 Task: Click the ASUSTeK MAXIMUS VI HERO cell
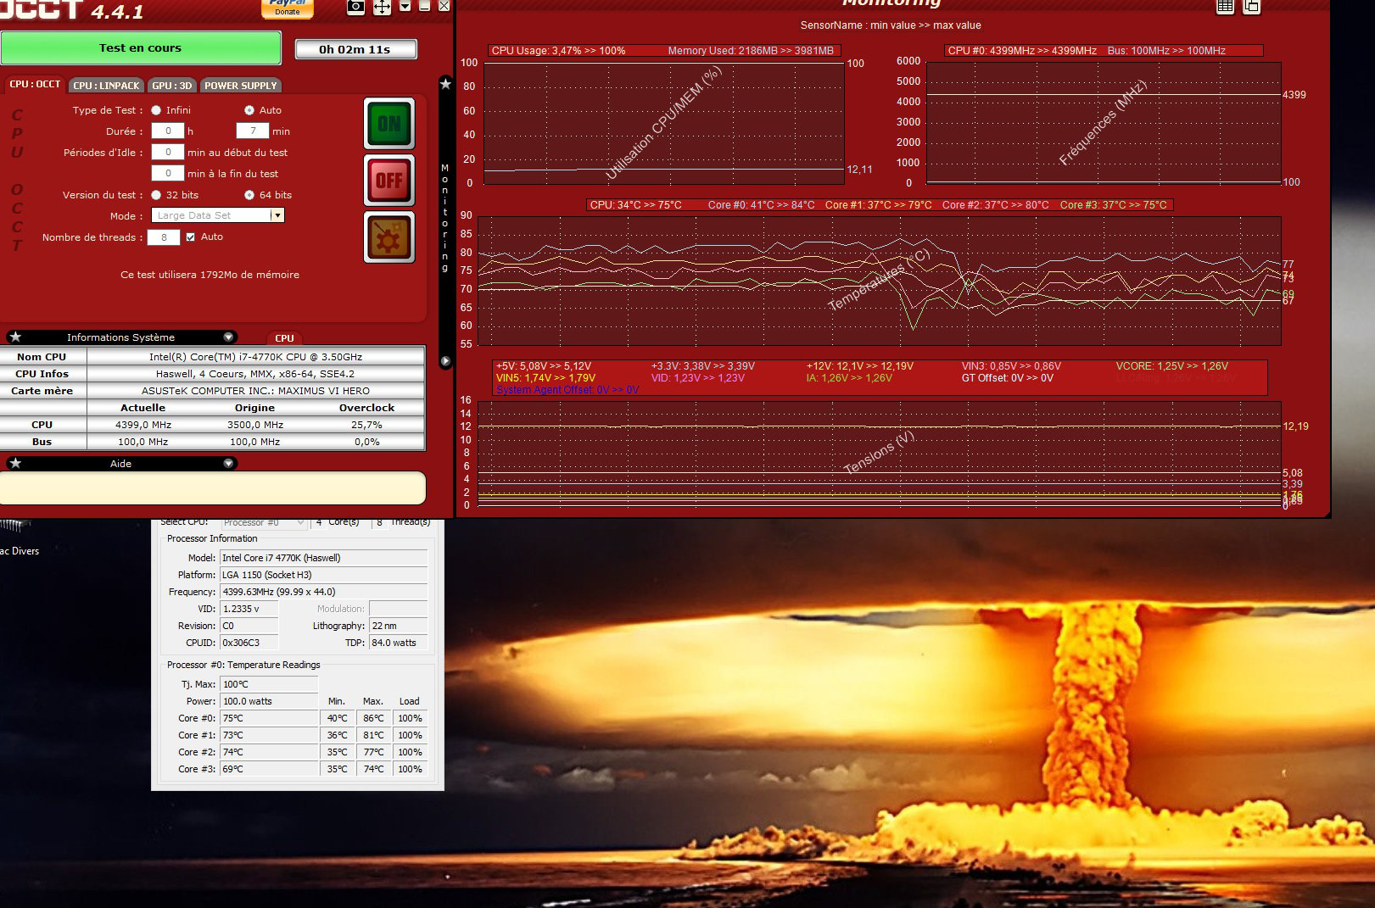(255, 391)
